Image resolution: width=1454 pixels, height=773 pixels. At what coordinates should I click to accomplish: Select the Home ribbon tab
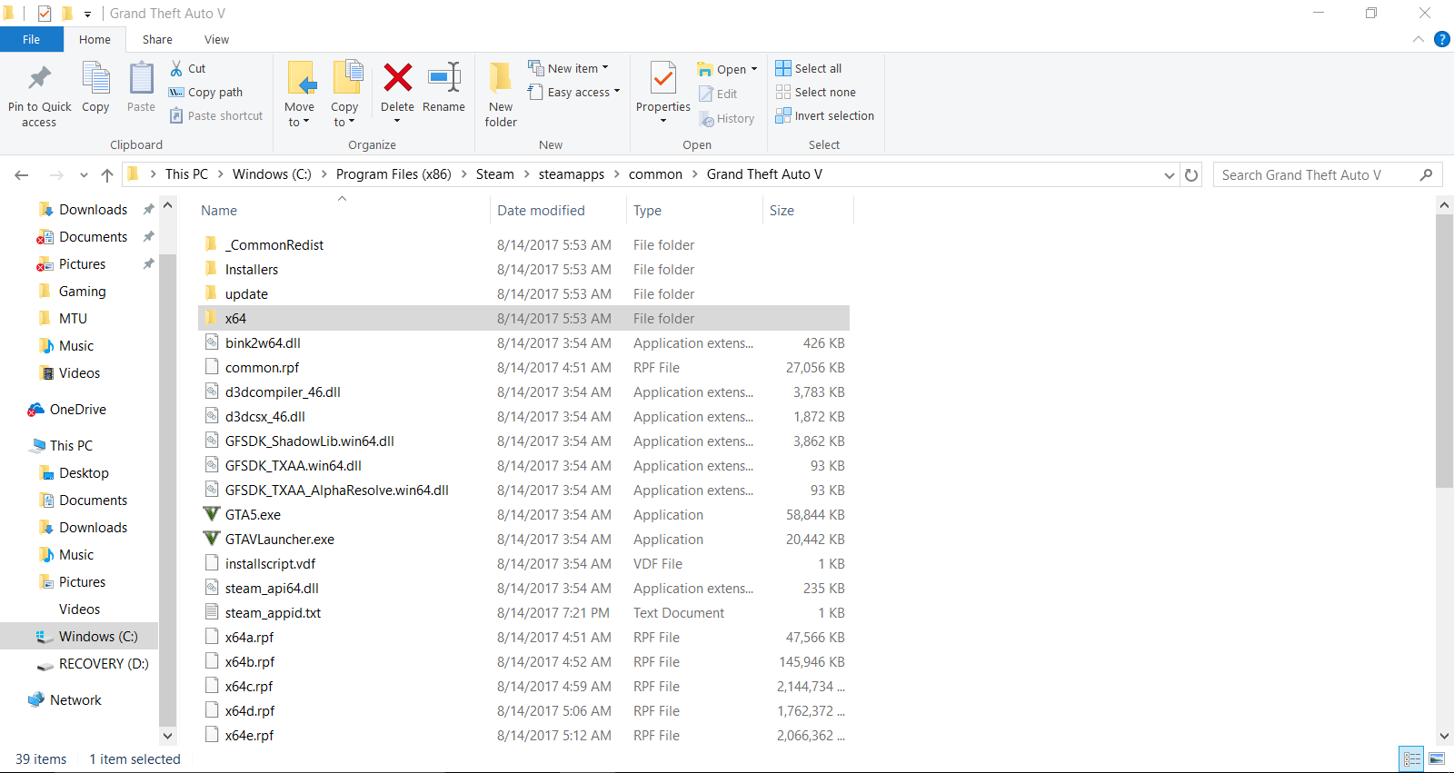[x=95, y=39]
